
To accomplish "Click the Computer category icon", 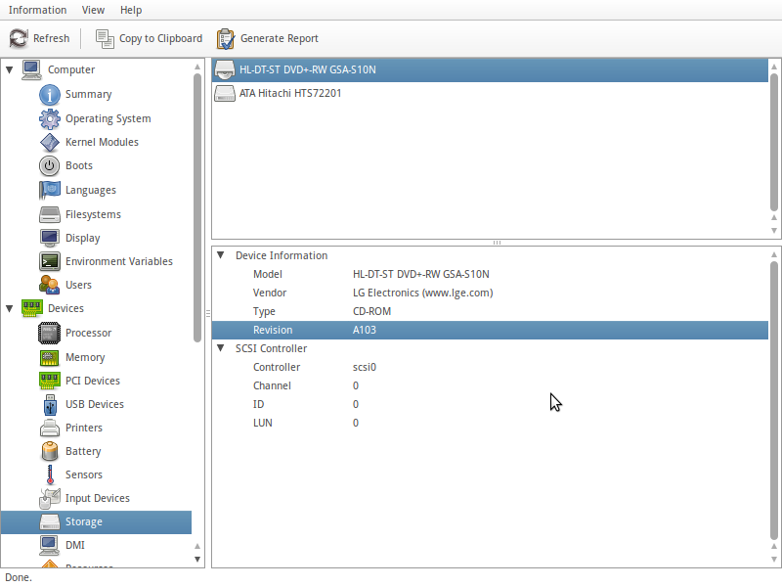I will point(31,69).
